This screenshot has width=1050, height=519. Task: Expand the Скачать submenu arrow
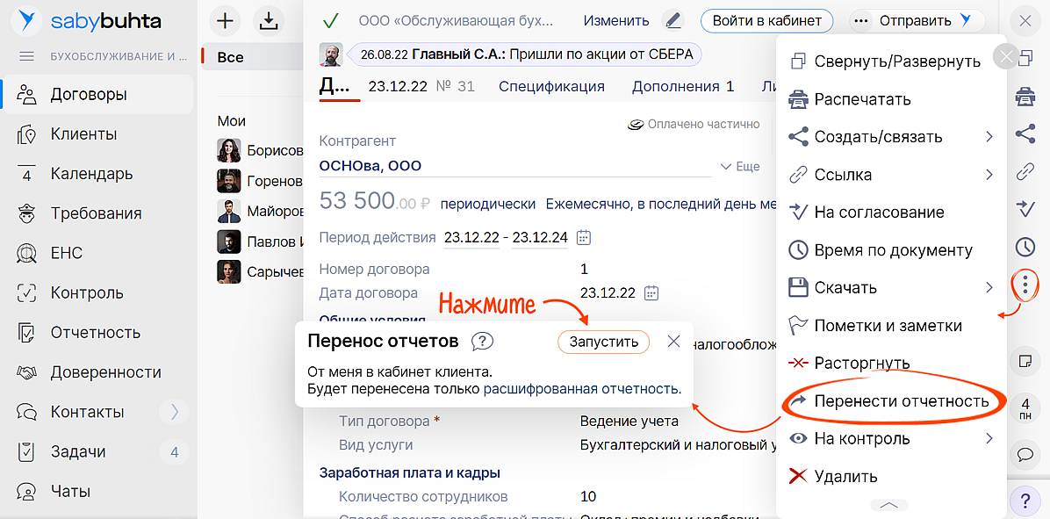pyautogui.click(x=989, y=288)
